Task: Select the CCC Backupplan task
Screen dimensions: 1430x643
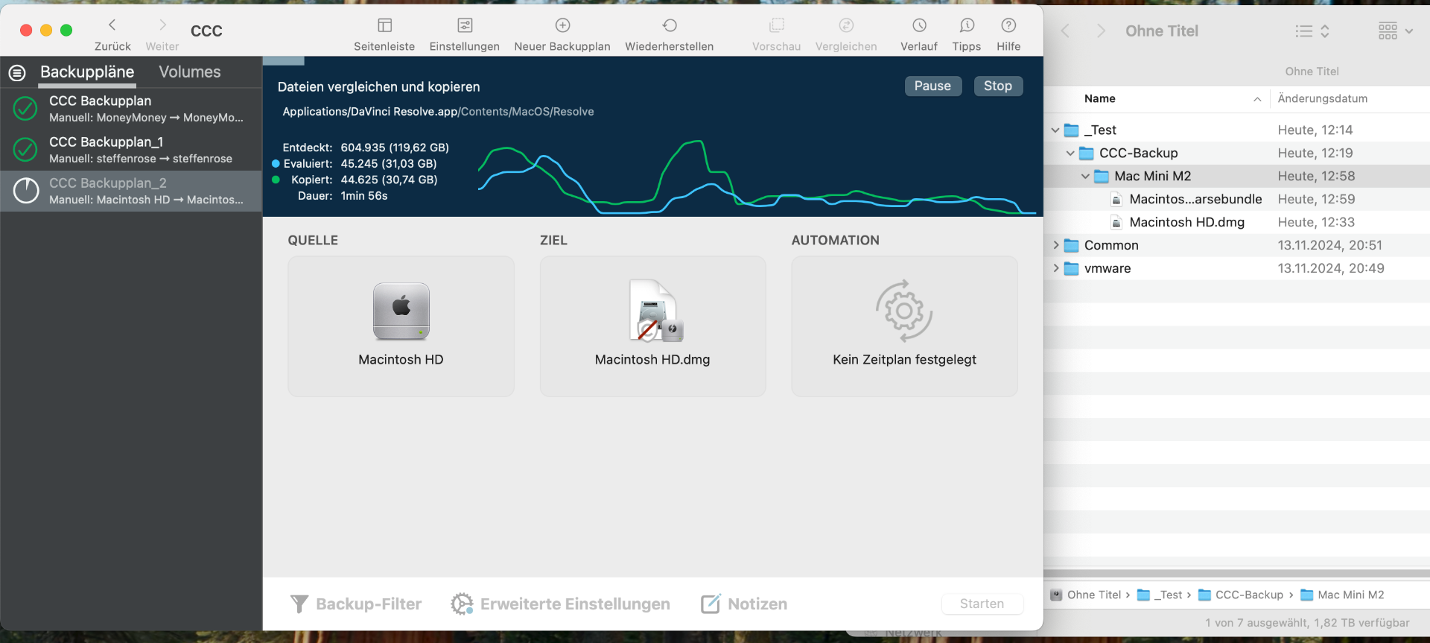Action: 131,109
